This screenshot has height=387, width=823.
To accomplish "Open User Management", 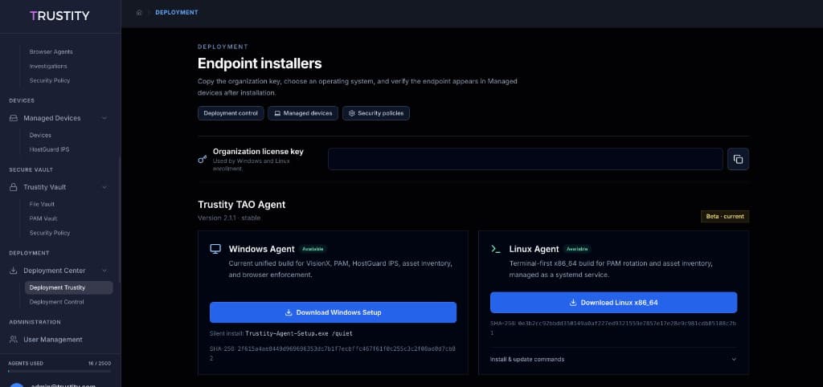I will [52, 340].
